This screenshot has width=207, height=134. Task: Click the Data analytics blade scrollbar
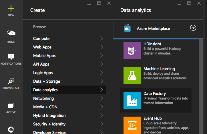click(201, 86)
